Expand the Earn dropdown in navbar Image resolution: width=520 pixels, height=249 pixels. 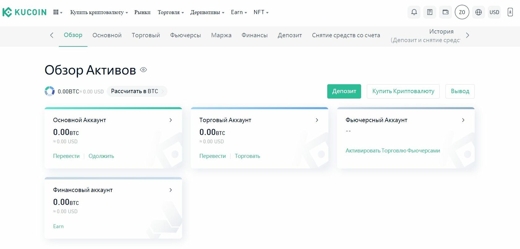[x=239, y=12]
